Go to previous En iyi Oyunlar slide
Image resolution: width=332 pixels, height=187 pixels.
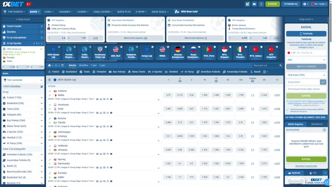pos(34,43)
